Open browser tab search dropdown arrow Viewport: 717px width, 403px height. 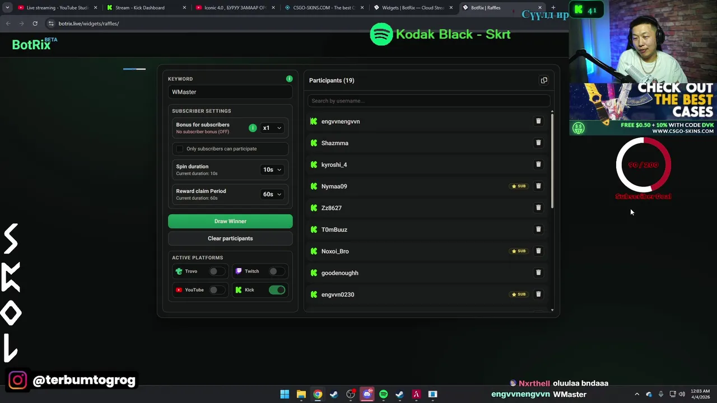coord(7,8)
